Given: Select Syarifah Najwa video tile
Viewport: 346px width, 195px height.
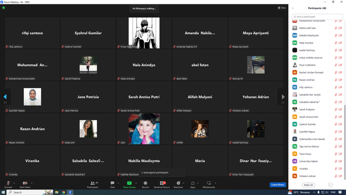Looking at the screenshot, I should pyautogui.click(x=32, y=97).
